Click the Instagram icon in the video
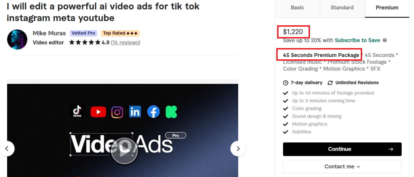This screenshot has height=177, width=414. [x=117, y=112]
